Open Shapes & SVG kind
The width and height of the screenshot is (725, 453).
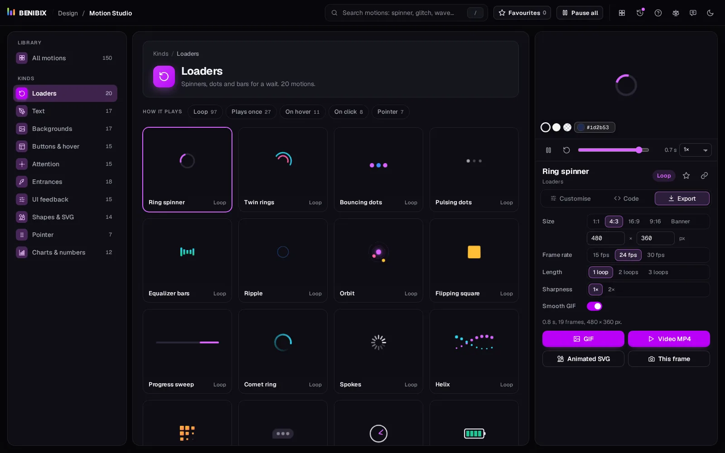[x=65, y=217]
